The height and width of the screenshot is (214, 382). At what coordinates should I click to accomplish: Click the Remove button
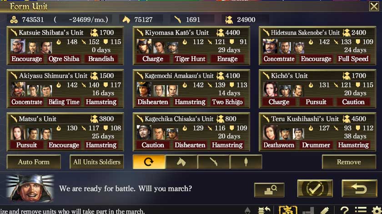[x=349, y=162]
